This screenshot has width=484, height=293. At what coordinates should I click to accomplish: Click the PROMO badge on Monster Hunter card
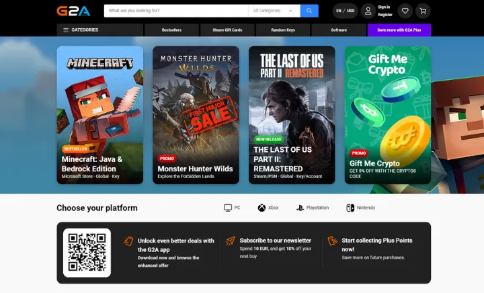(x=167, y=159)
